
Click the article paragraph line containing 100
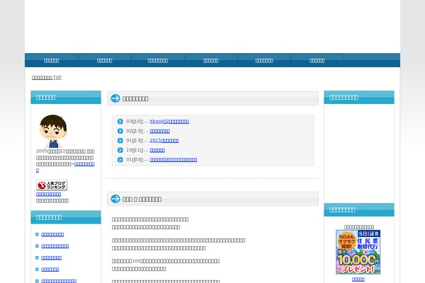[x=166, y=261]
